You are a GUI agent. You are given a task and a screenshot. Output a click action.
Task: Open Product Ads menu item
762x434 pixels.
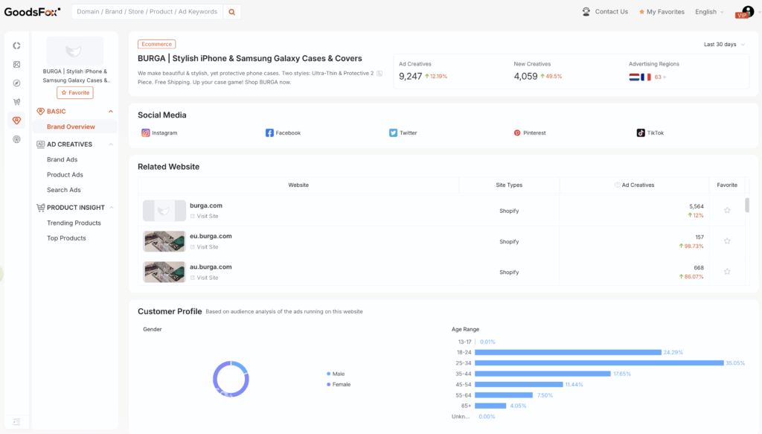click(x=65, y=174)
